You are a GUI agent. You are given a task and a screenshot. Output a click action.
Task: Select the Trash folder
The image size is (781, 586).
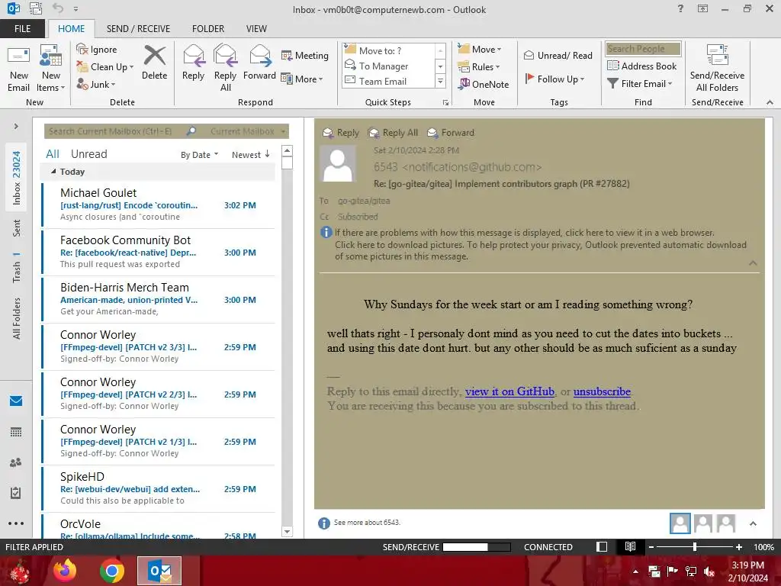pyautogui.click(x=17, y=268)
